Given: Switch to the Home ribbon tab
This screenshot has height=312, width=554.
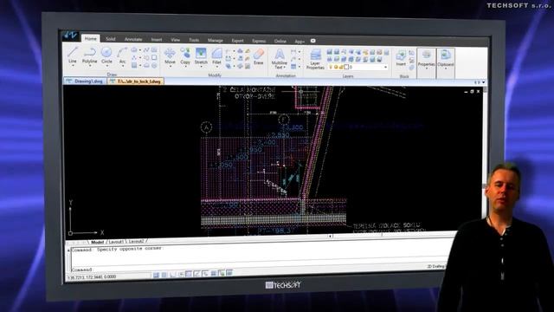Looking at the screenshot, I should pyautogui.click(x=90, y=38).
